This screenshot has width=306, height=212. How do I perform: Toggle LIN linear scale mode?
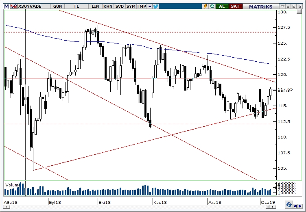tap(95, 6)
